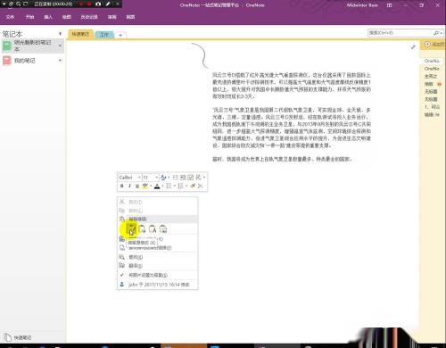Click the red stop recording button

[x=88, y=4]
